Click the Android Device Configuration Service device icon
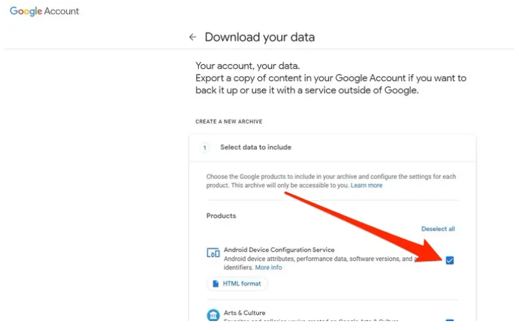The height and width of the screenshot is (330, 519). click(x=213, y=253)
